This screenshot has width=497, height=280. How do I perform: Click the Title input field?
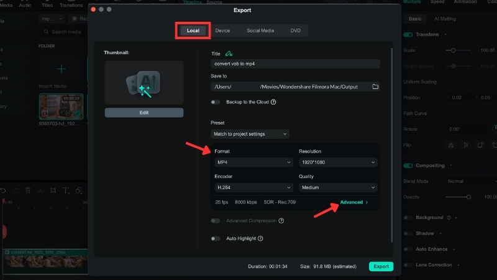point(295,64)
